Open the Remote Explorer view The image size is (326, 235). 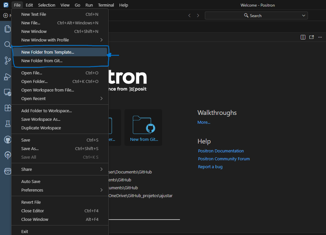(7, 92)
